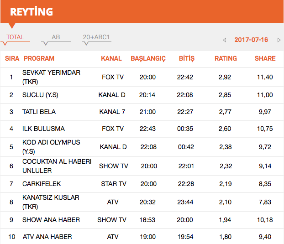Click the BİTİŞ column header
284x244 pixels.
pyautogui.click(x=186, y=58)
